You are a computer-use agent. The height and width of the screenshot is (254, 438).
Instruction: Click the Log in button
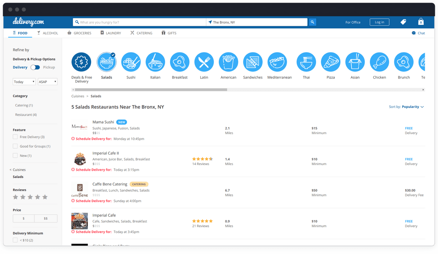pyautogui.click(x=379, y=22)
